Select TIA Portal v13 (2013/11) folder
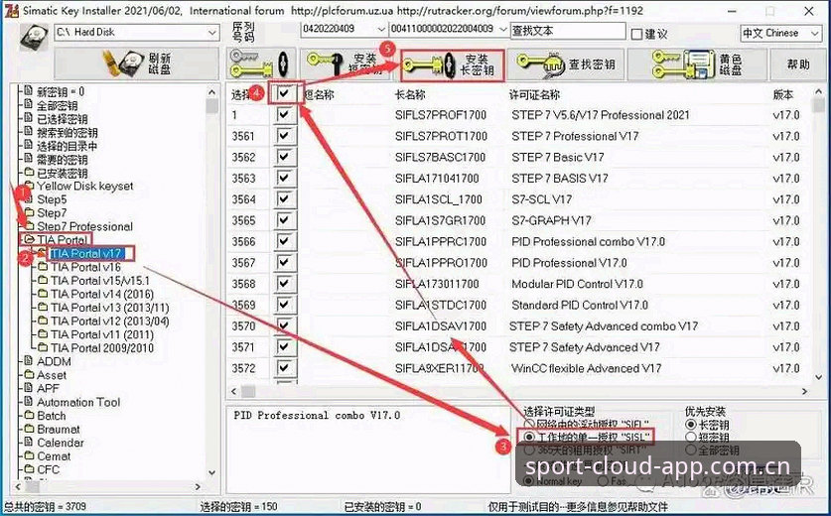 pyautogui.click(x=109, y=308)
